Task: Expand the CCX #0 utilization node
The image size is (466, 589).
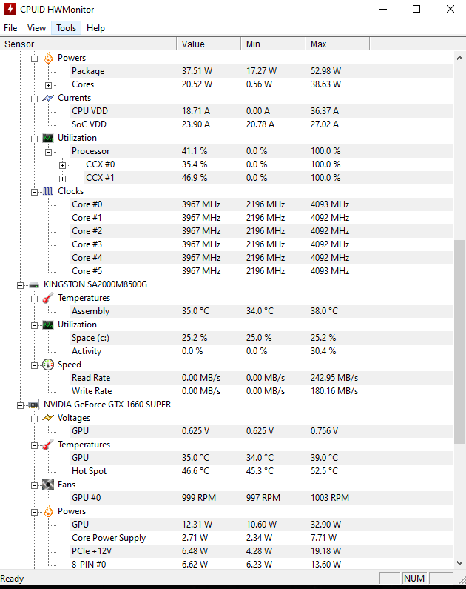Action: coord(63,165)
